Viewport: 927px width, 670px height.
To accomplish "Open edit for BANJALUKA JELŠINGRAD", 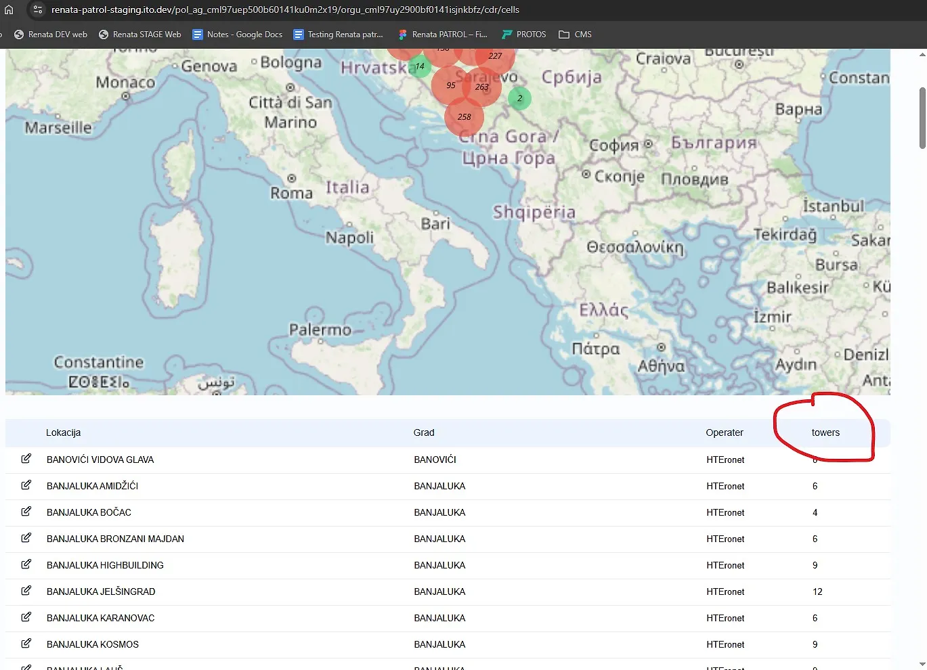I will coord(26,591).
